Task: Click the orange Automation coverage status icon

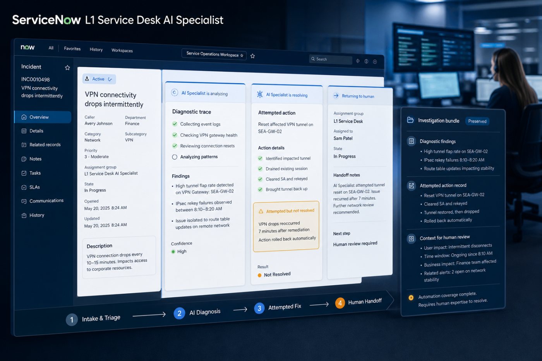Action: pyautogui.click(x=411, y=298)
